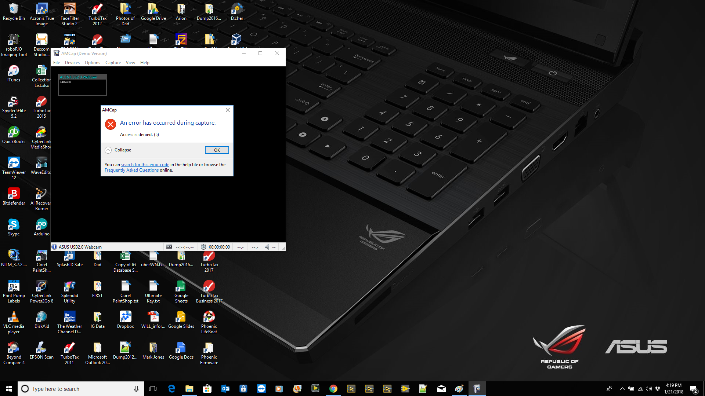Select the Google Drive desktop icon
The height and width of the screenshot is (396, 705).
pos(153,12)
